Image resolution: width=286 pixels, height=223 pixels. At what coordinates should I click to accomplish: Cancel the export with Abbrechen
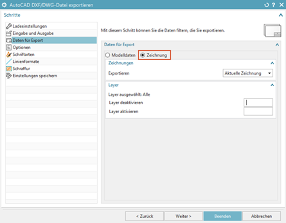click(x=261, y=216)
